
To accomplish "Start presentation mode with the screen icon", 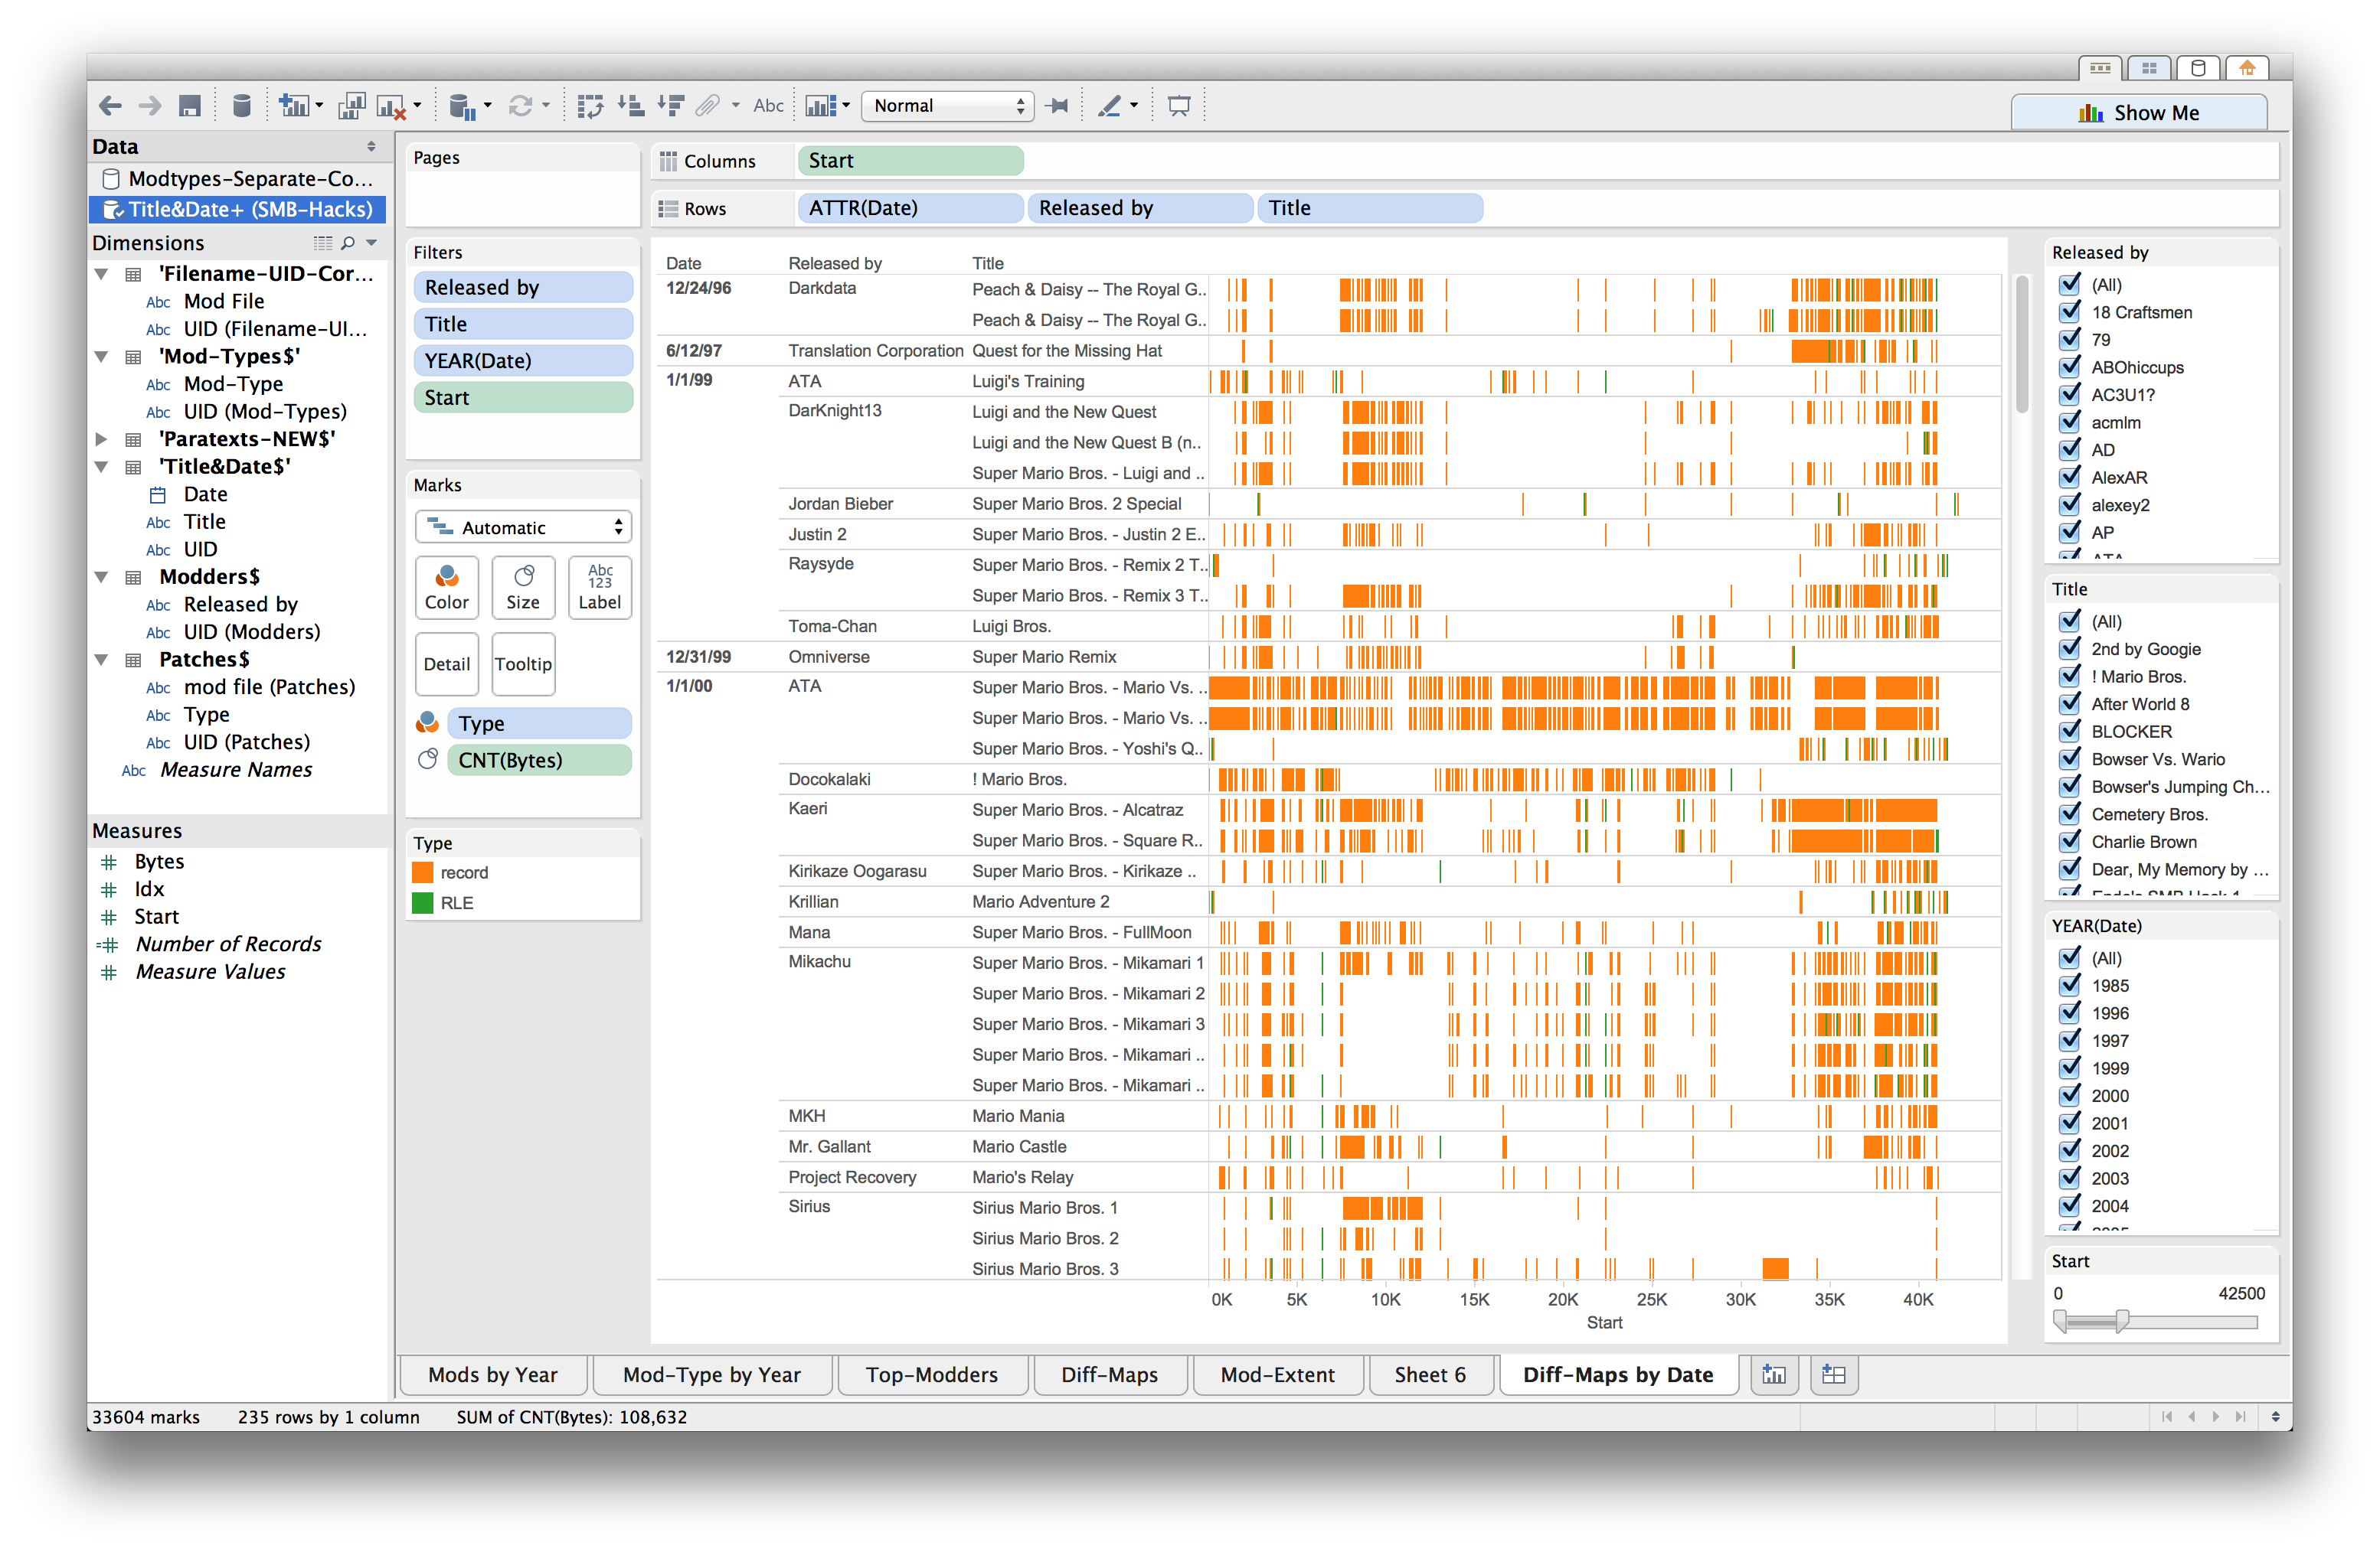I will coord(1179,106).
